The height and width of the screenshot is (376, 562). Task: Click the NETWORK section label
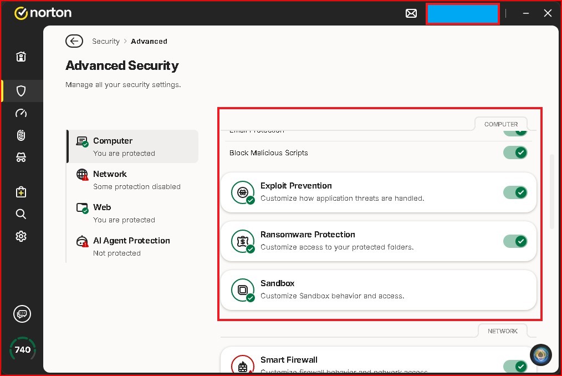tap(503, 331)
